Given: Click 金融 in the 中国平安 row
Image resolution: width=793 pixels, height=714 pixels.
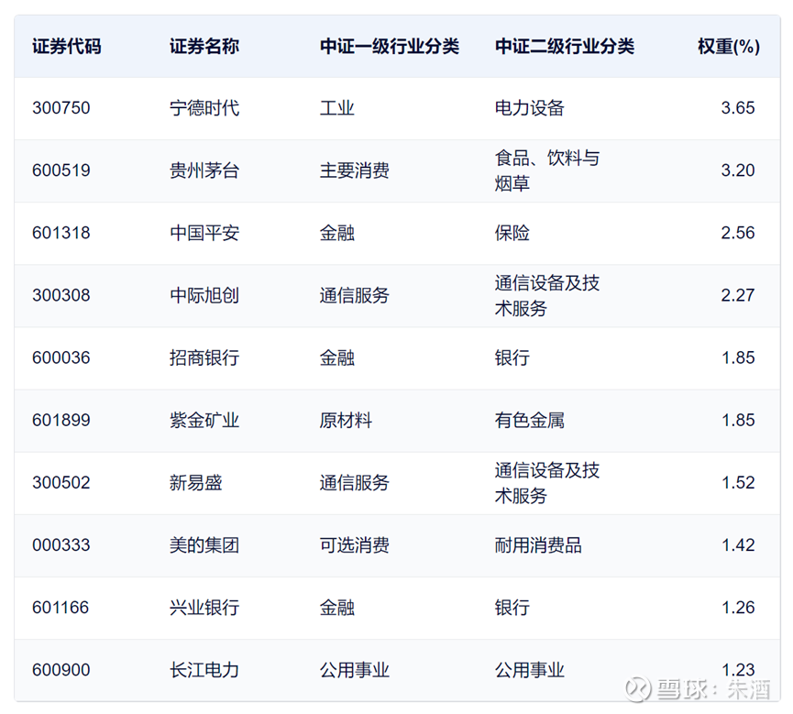Looking at the screenshot, I should [x=336, y=233].
